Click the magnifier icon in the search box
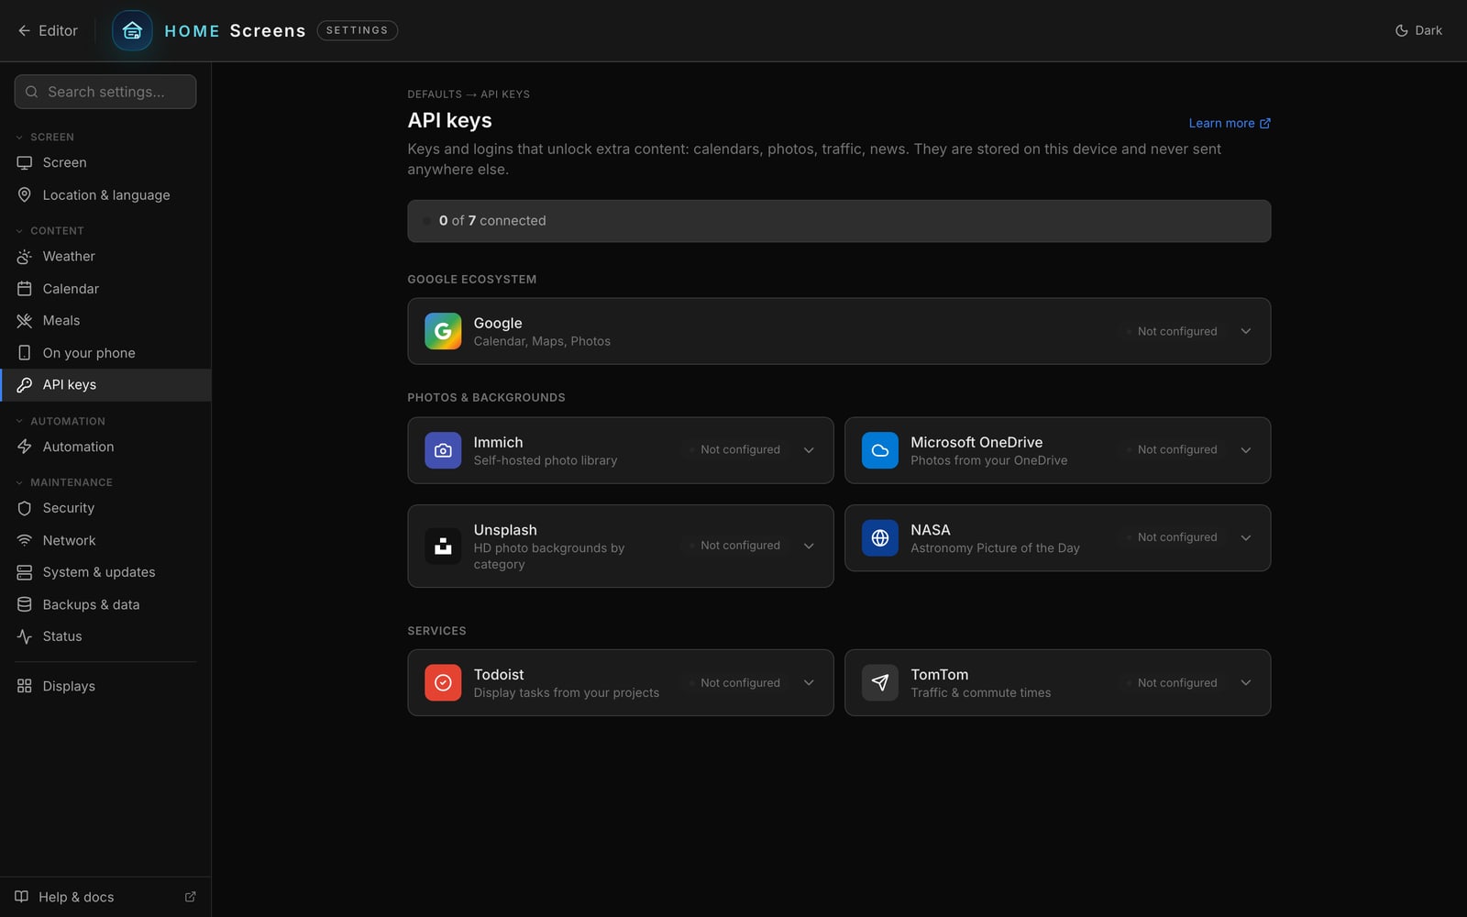 [32, 92]
